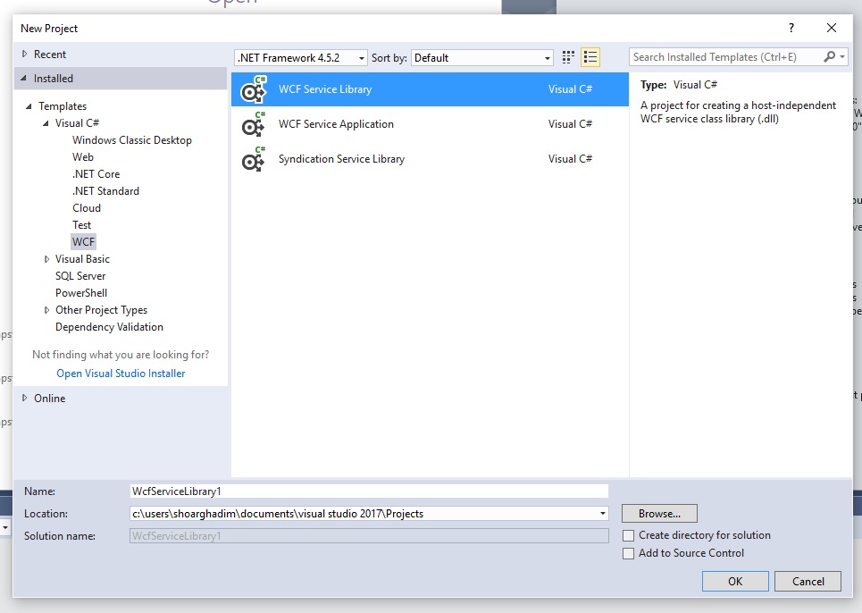Image resolution: width=862 pixels, height=613 pixels.
Task: Open search options dropdown arrow
Action: [842, 56]
